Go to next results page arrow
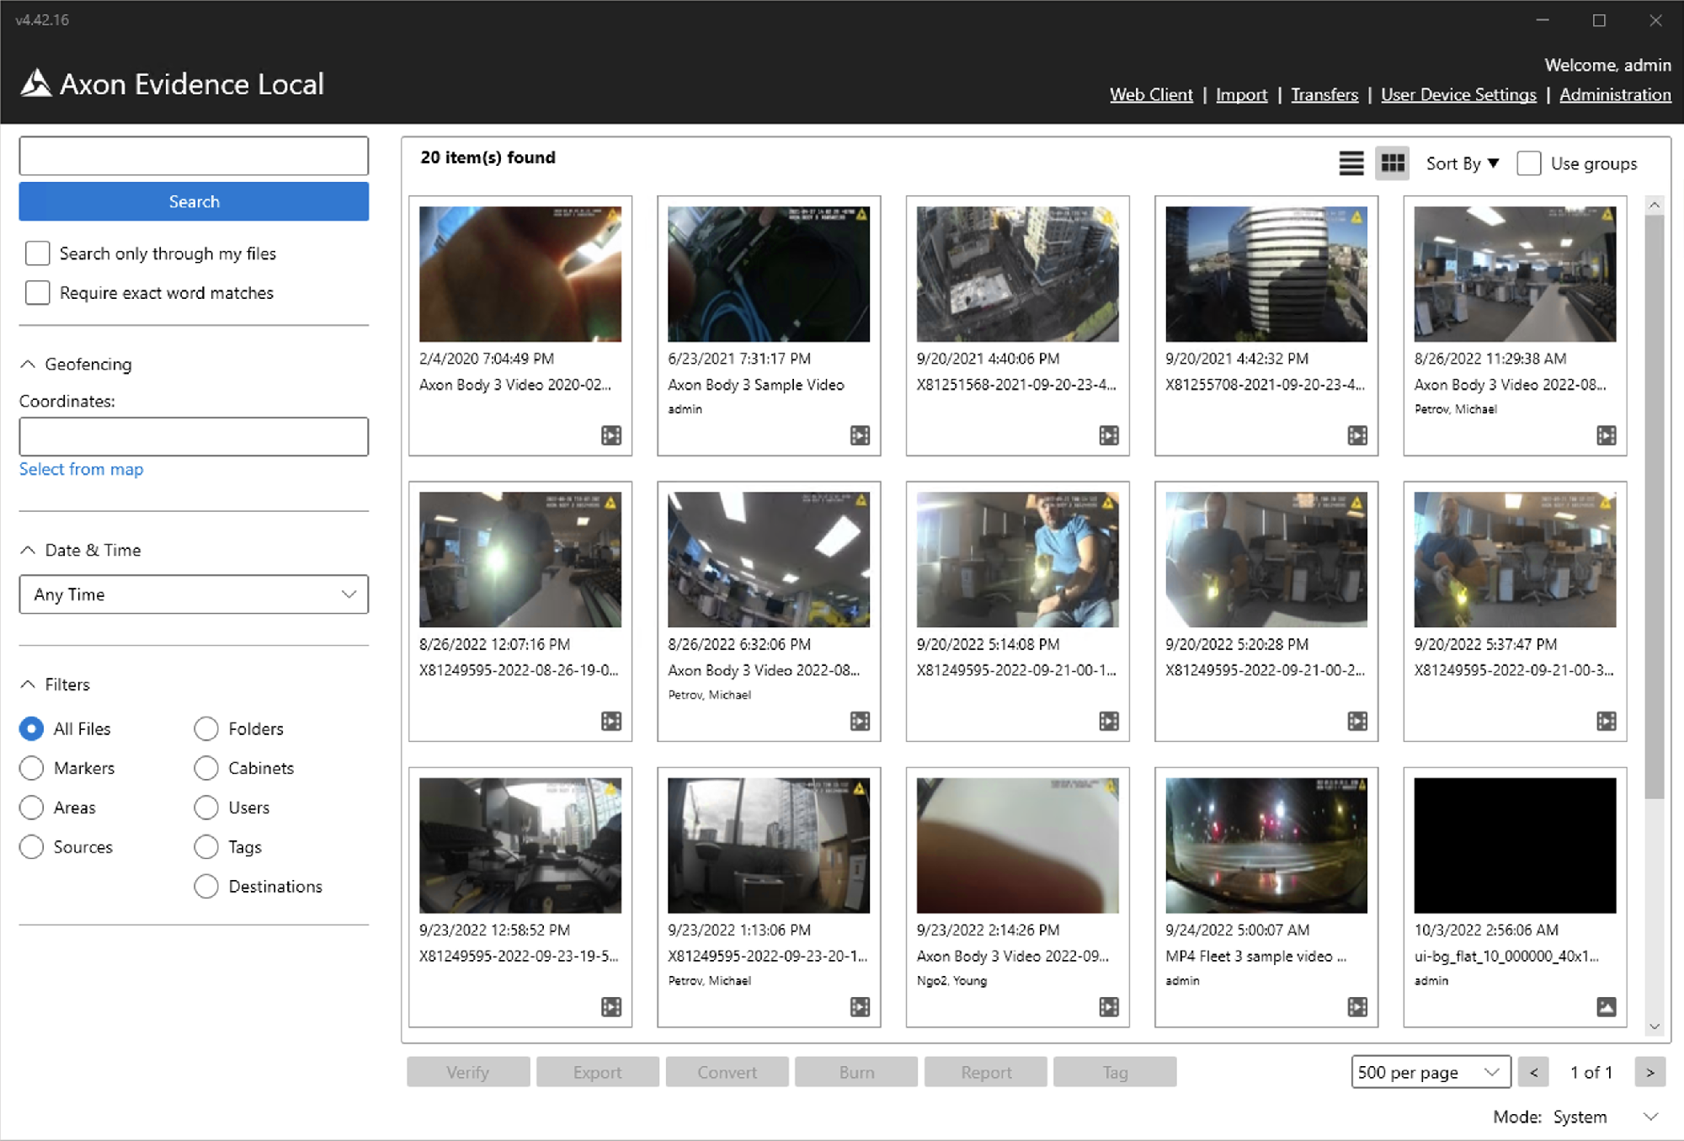 click(1649, 1072)
